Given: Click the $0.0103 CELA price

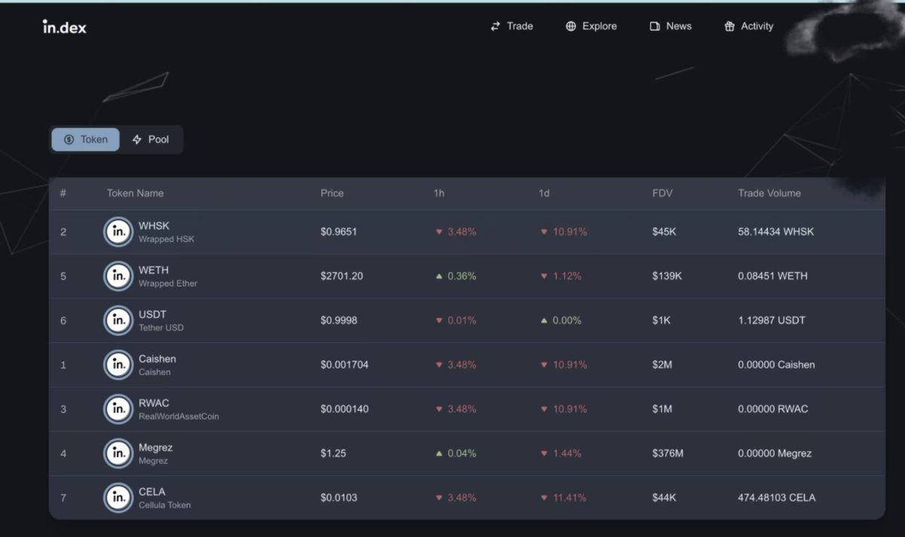Looking at the screenshot, I should click(339, 498).
